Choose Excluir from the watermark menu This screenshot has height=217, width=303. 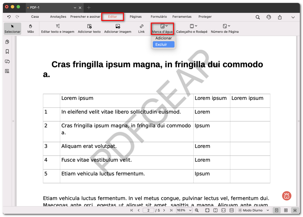tap(164, 45)
